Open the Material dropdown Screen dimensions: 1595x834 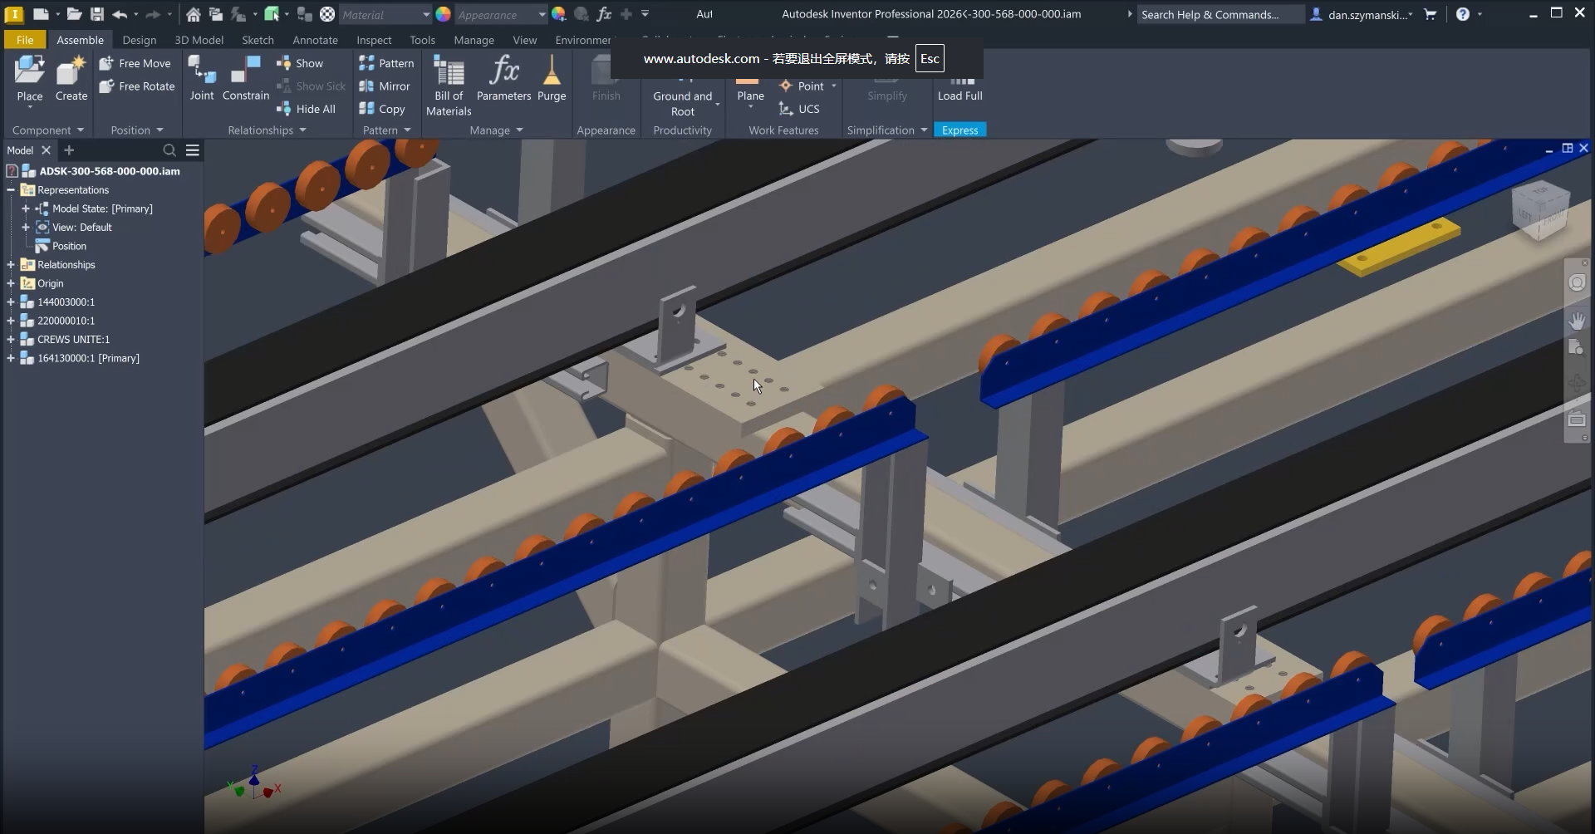pyautogui.click(x=425, y=15)
